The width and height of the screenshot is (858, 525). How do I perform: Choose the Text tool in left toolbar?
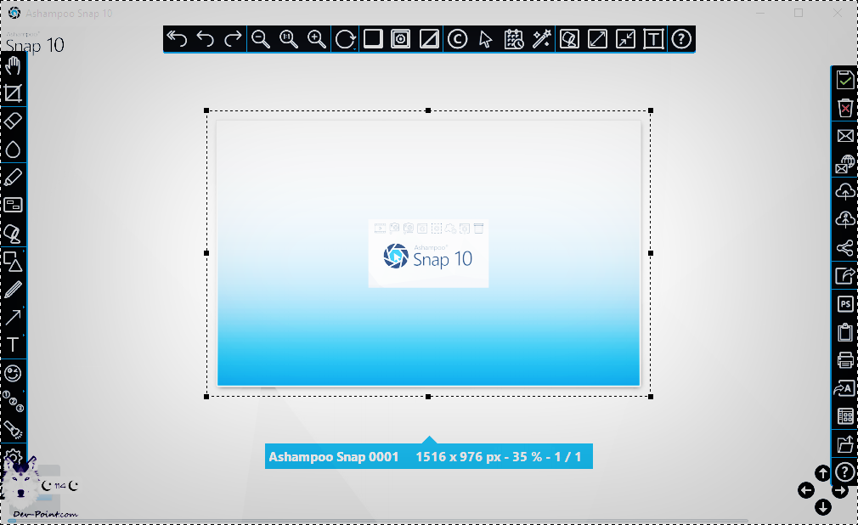(13, 345)
